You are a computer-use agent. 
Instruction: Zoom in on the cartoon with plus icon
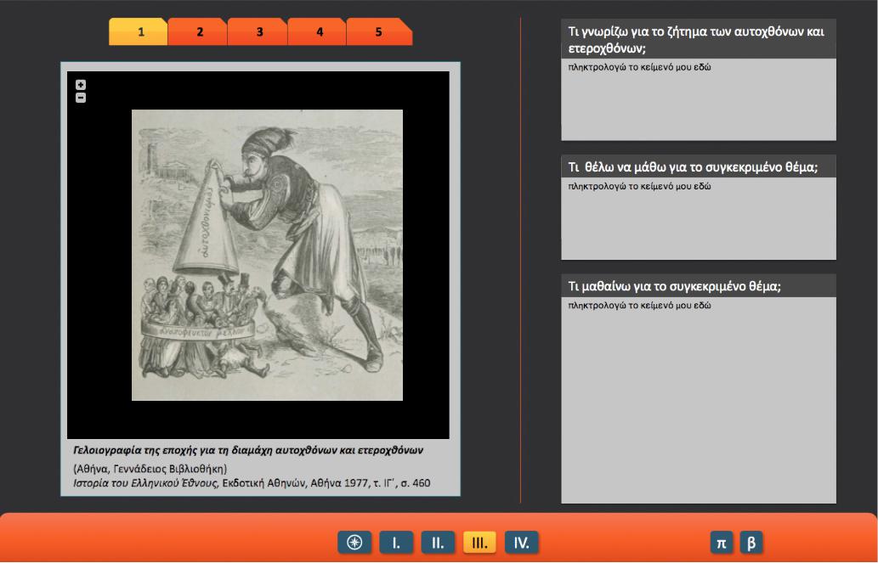click(x=81, y=85)
